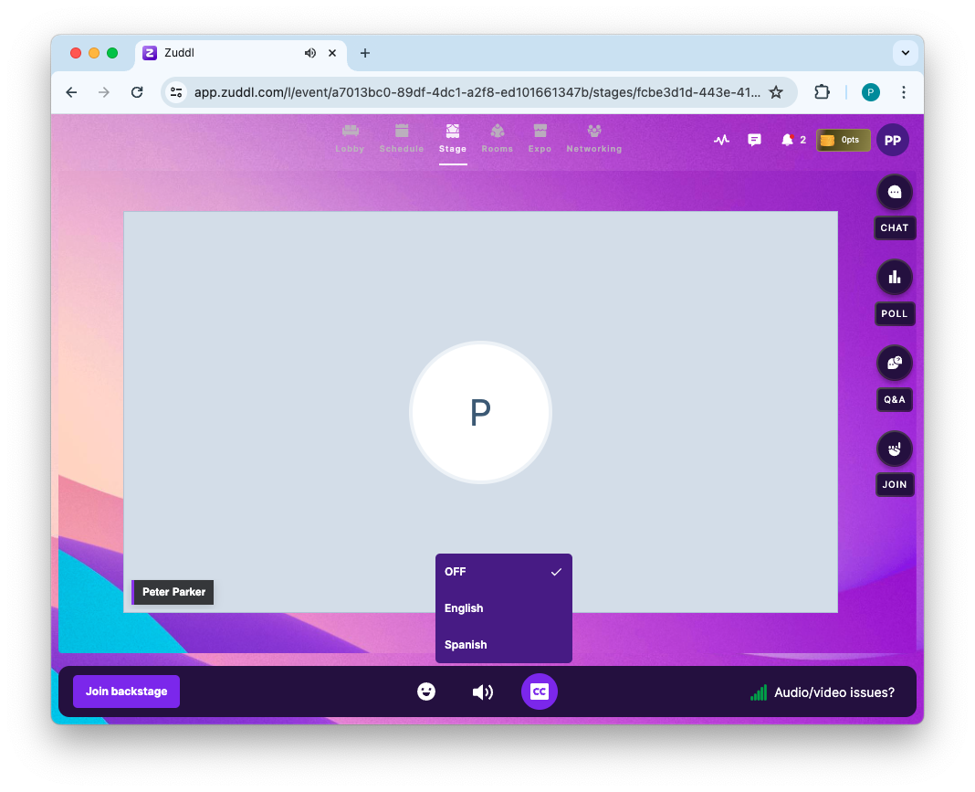Screen dimensions: 975x792
Task: Open the Lobby area
Action: 350,138
